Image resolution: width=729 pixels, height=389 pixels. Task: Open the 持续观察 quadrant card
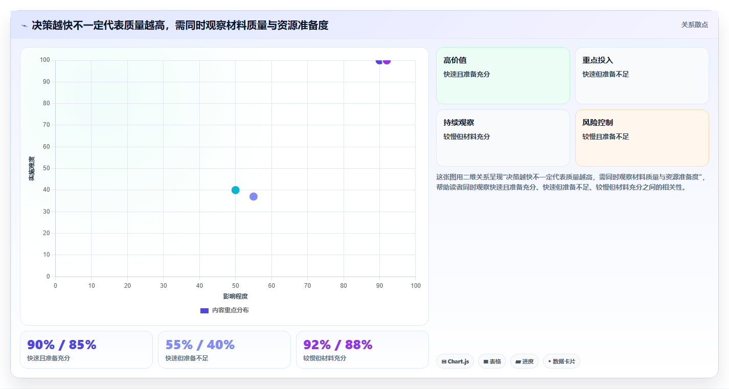point(503,138)
